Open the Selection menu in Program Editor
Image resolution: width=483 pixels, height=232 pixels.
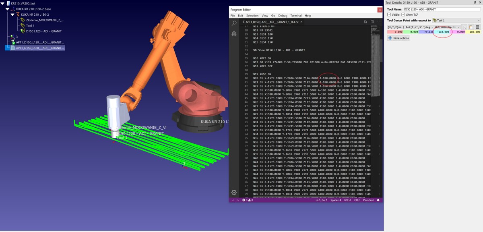point(252,16)
